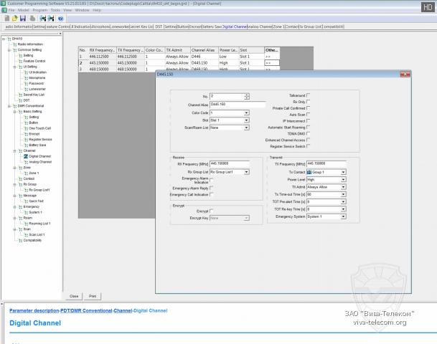Switch to the Analog Channel tab
The height and width of the screenshot is (344, 437).
click(260, 27)
